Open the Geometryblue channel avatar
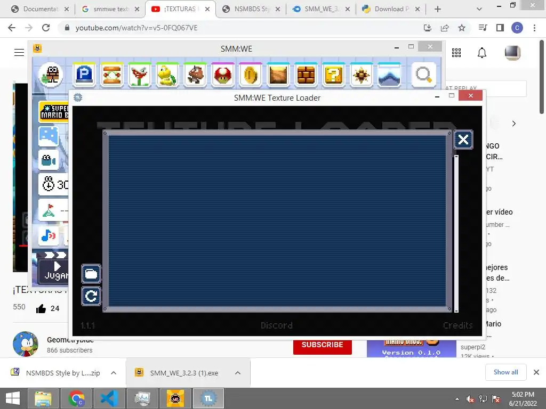Image resolution: width=546 pixels, height=409 pixels. 26,344
